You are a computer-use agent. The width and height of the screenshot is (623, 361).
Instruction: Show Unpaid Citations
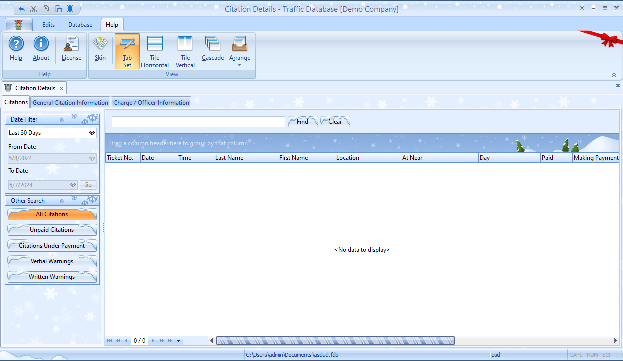(52, 230)
